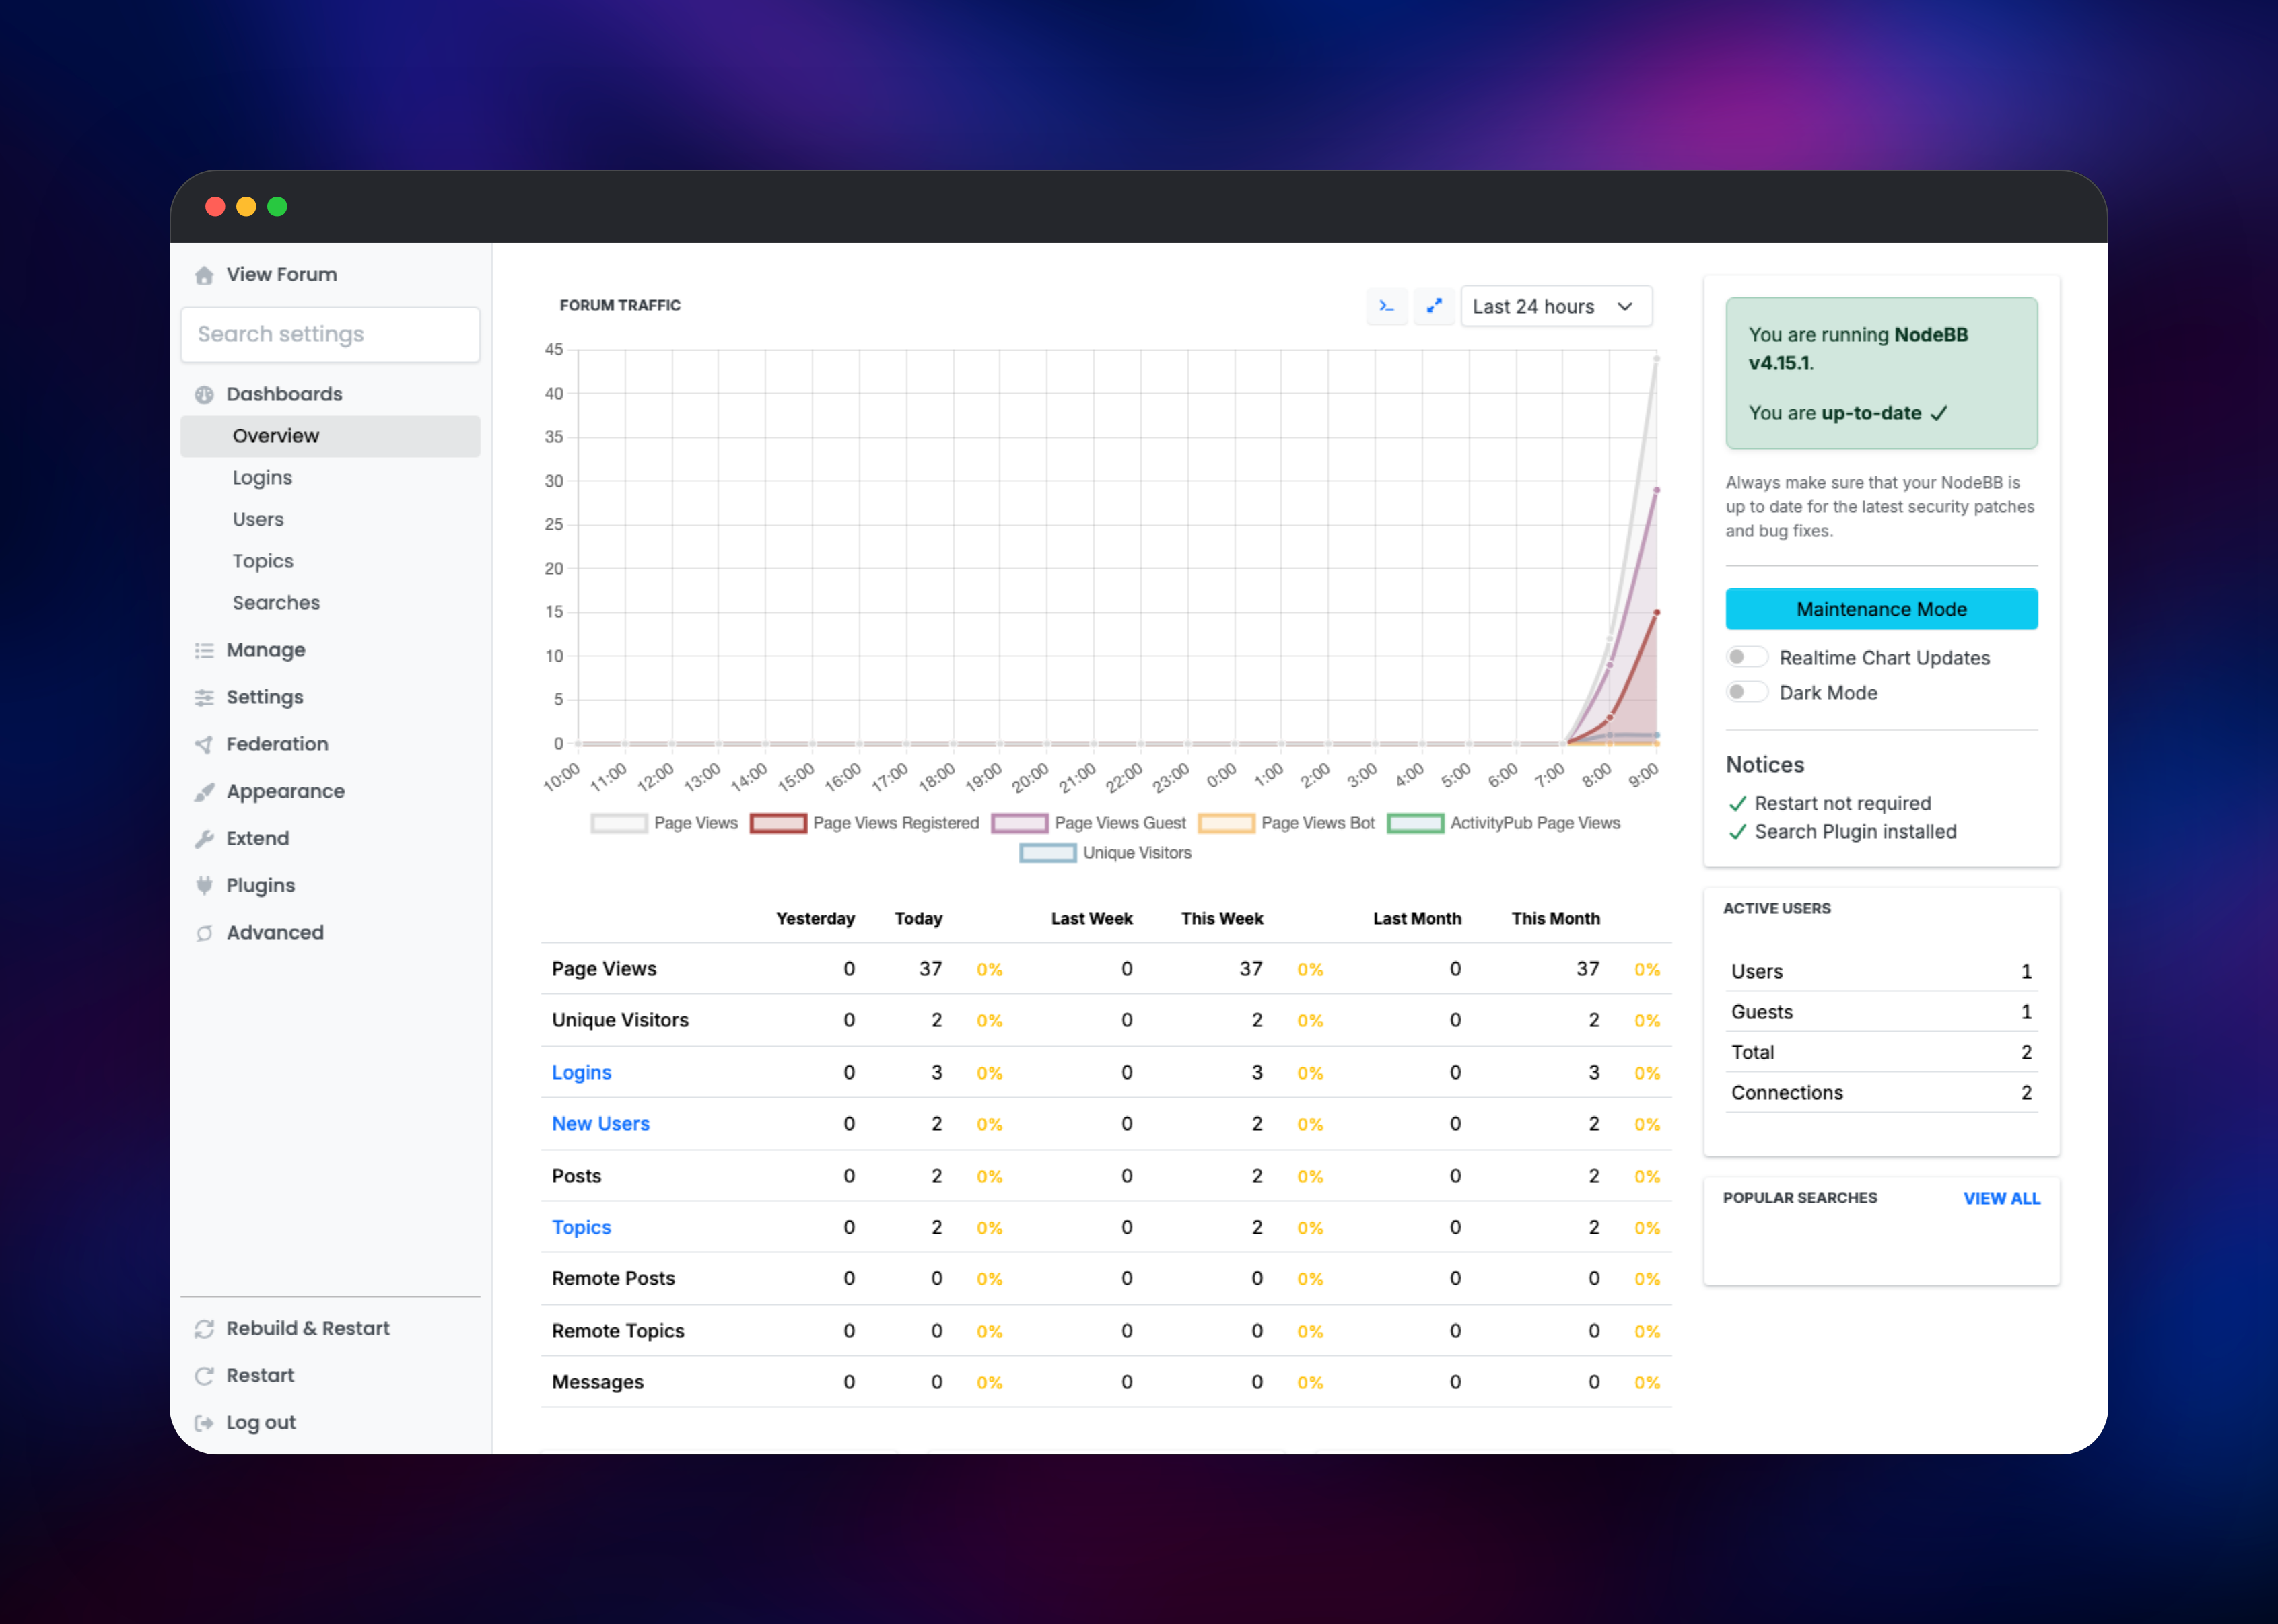Toggle Unique Visitors legend series

click(x=1106, y=853)
